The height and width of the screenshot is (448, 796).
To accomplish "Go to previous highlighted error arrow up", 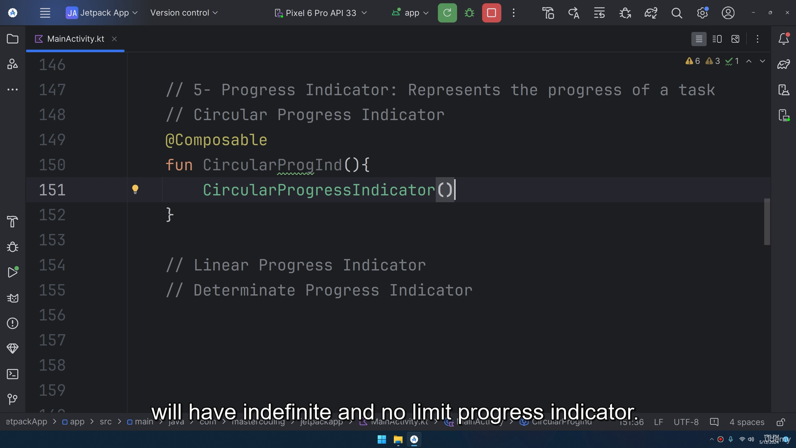I will [749, 61].
